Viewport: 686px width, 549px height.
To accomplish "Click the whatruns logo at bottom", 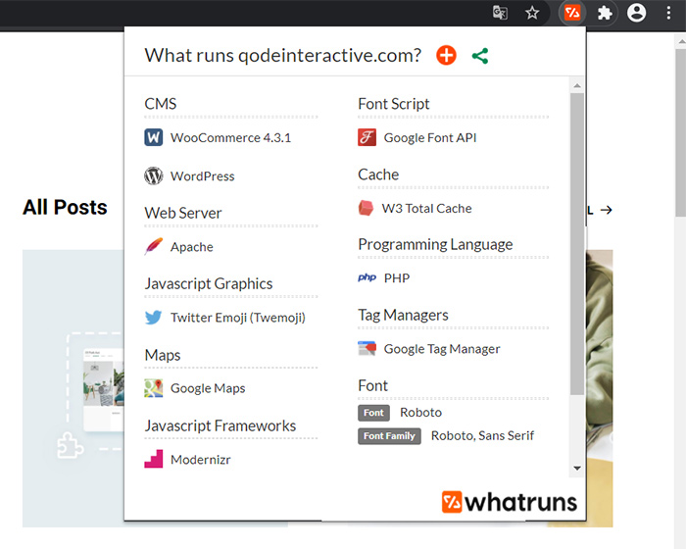I will (510, 502).
